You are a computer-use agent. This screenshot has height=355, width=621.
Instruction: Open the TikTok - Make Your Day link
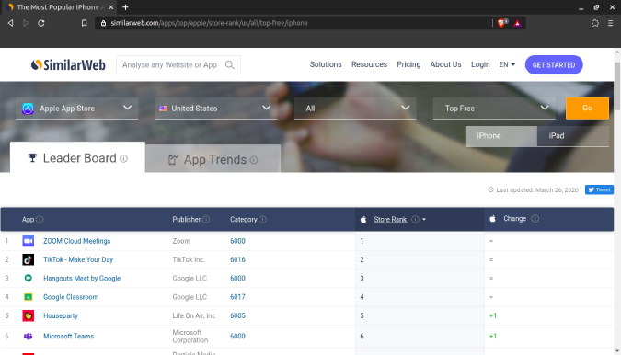click(78, 259)
